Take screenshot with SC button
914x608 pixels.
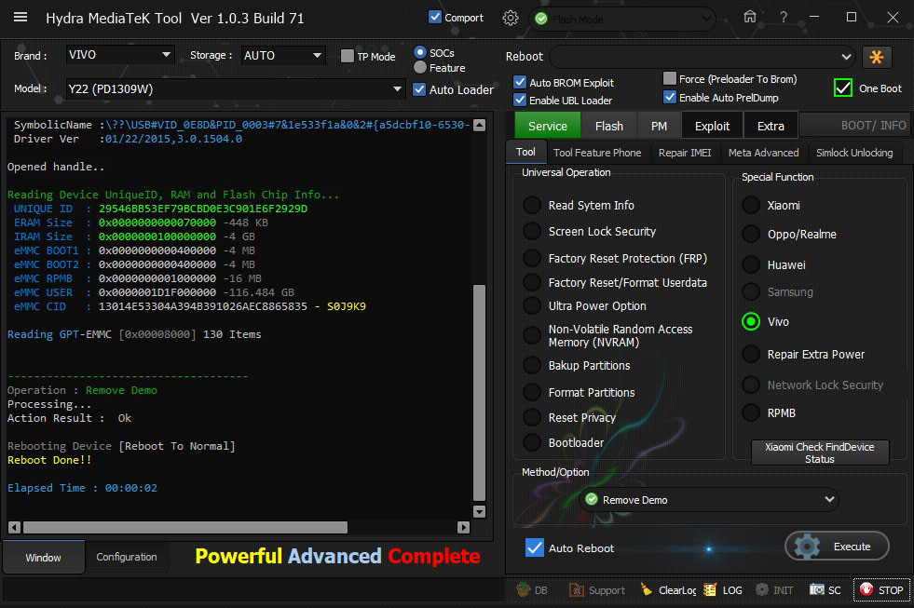(825, 590)
